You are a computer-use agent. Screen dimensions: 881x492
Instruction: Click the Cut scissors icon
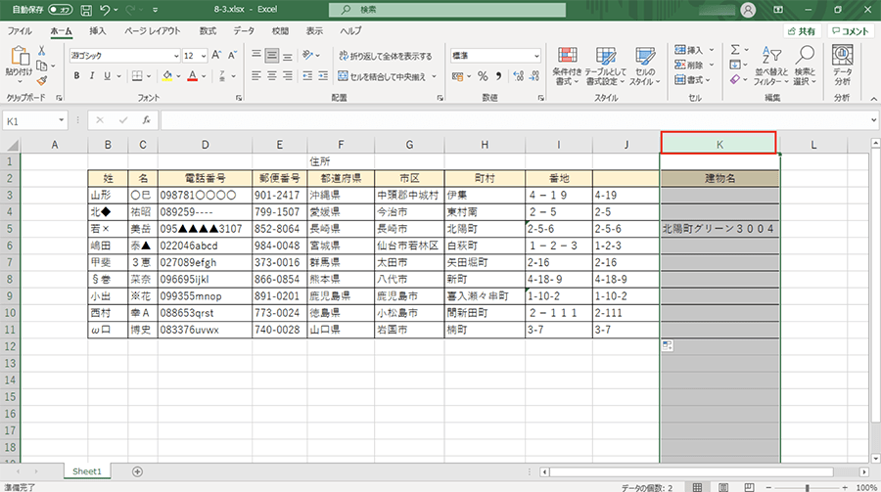click(43, 51)
